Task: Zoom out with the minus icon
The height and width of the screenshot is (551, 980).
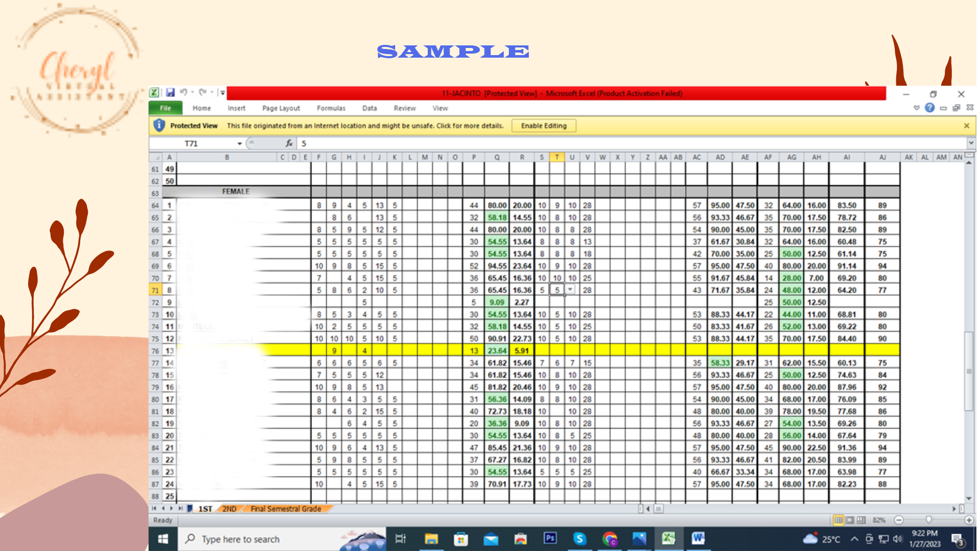Action: tap(899, 520)
